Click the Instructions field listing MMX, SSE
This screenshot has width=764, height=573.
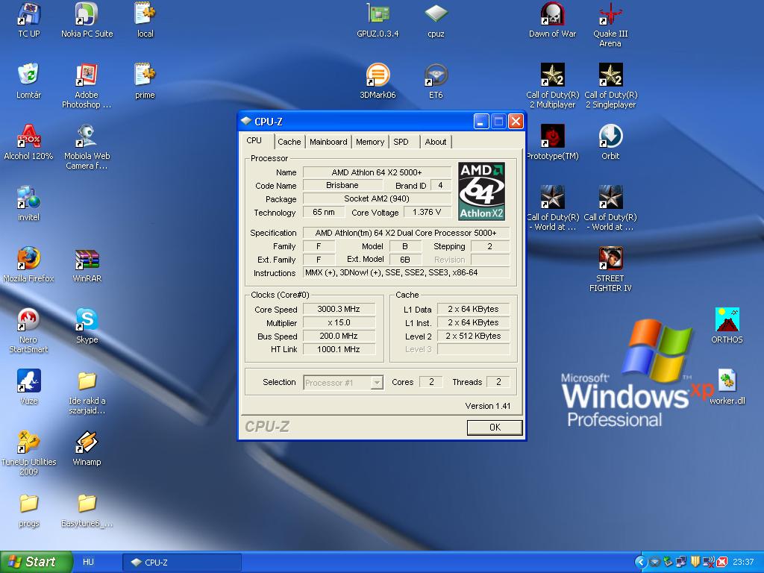click(407, 272)
